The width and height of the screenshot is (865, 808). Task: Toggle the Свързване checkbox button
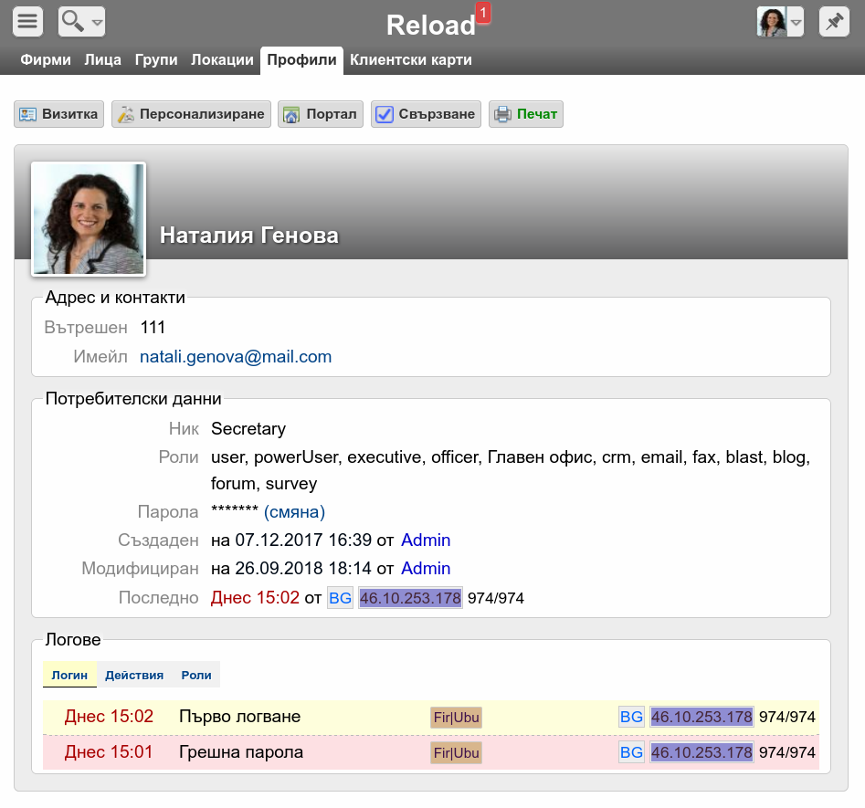coord(425,114)
